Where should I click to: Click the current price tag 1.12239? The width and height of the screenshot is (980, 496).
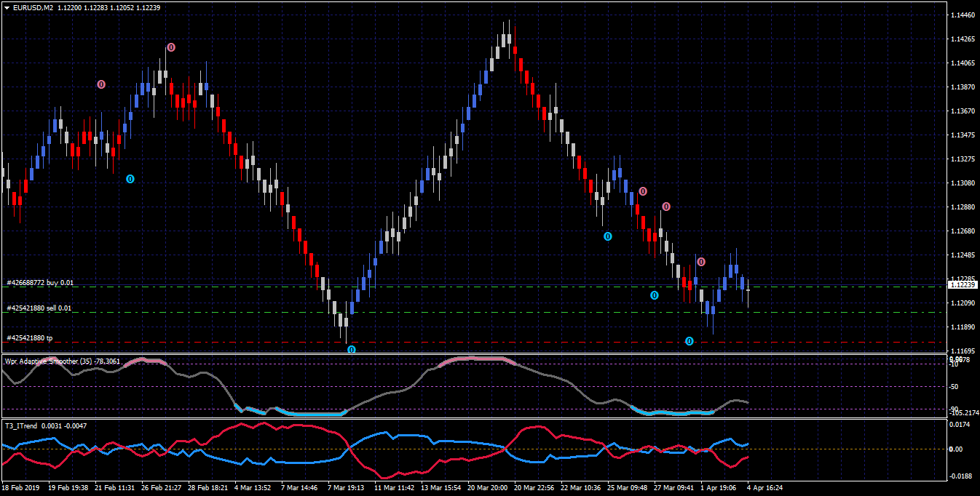962,284
